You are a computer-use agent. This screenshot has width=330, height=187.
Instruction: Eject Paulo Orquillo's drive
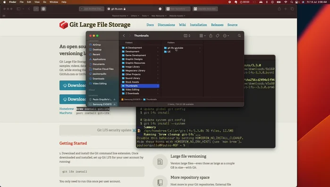(115, 99)
